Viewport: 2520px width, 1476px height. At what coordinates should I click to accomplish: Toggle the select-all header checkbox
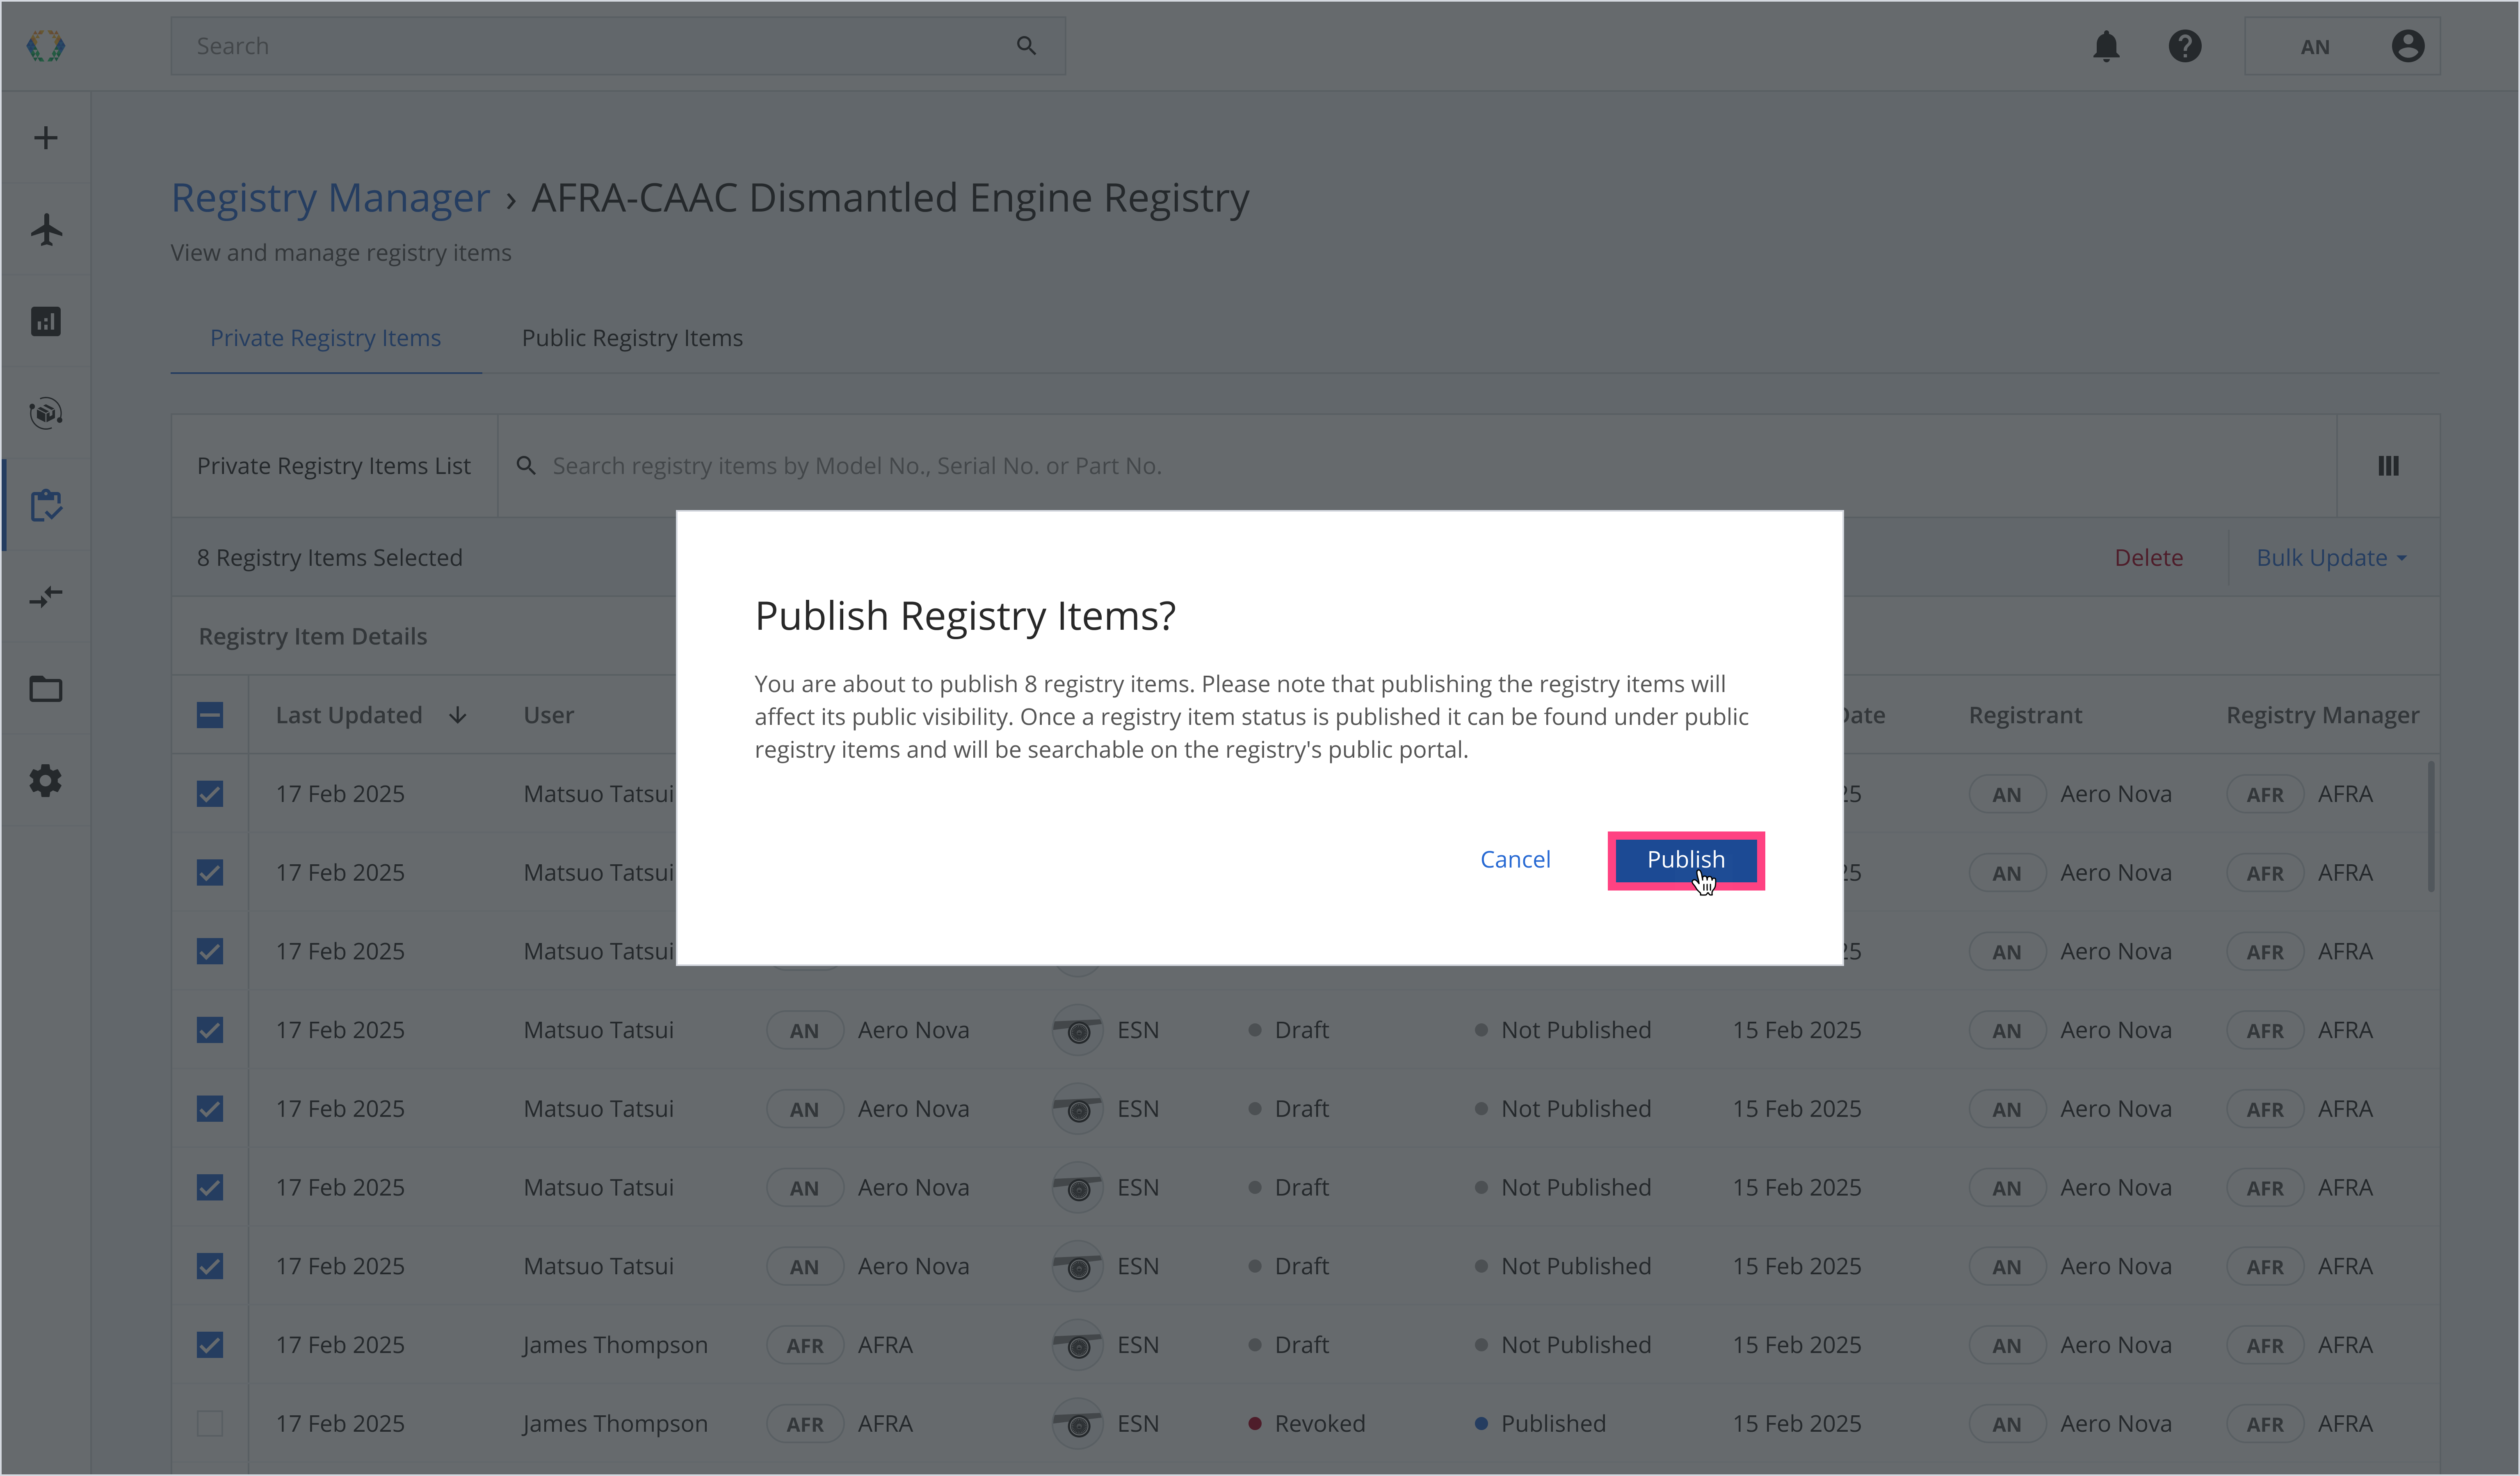[x=210, y=715]
